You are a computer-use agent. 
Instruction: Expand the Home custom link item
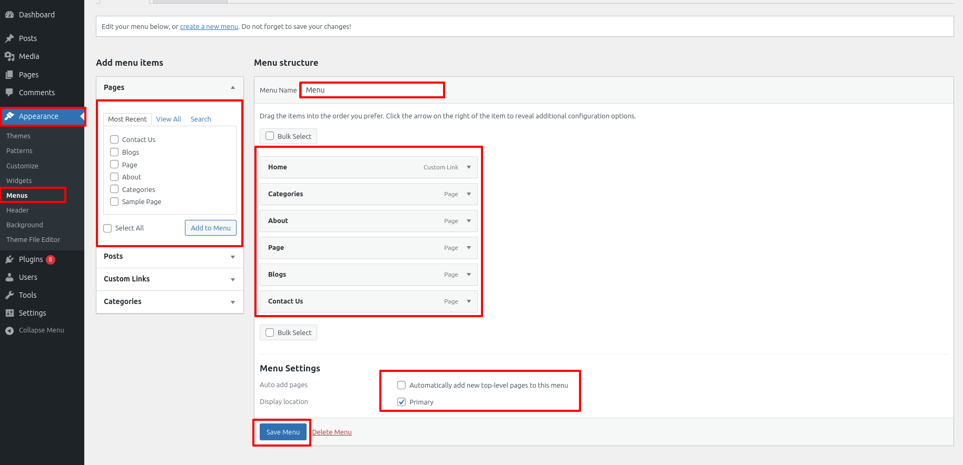coord(469,167)
